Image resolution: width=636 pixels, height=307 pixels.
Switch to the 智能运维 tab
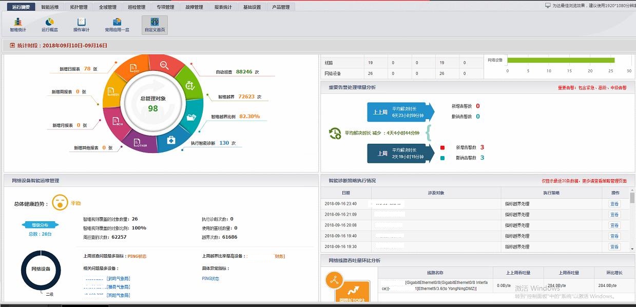[x=50, y=7]
